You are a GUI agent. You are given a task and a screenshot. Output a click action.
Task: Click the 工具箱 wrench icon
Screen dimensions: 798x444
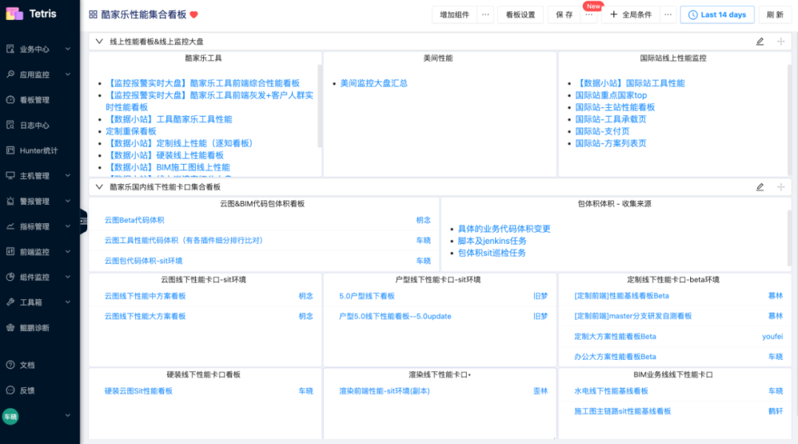pos(10,302)
